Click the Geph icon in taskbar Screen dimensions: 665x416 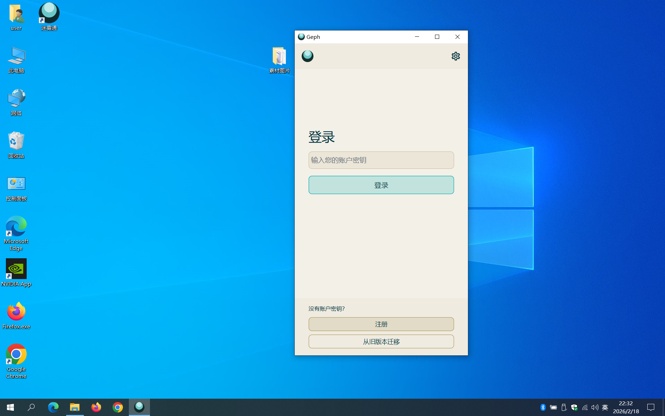(x=139, y=407)
